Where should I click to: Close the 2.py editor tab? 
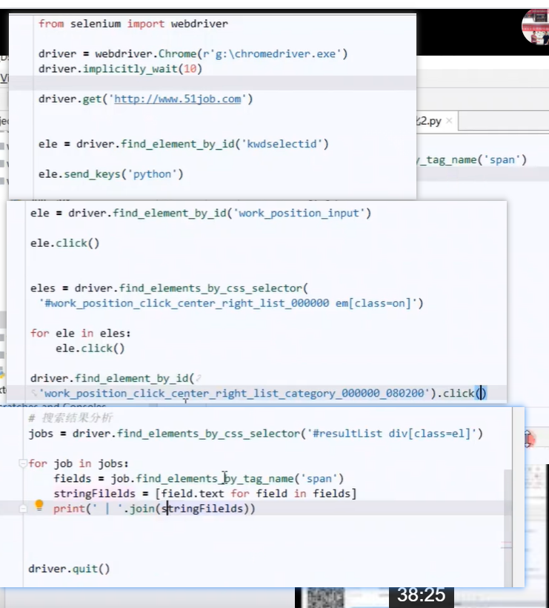(449, 121)
